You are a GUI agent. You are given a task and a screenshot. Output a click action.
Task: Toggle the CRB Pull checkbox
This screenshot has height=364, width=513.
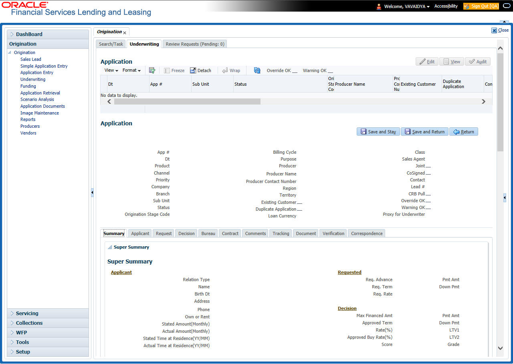[428, 194]
